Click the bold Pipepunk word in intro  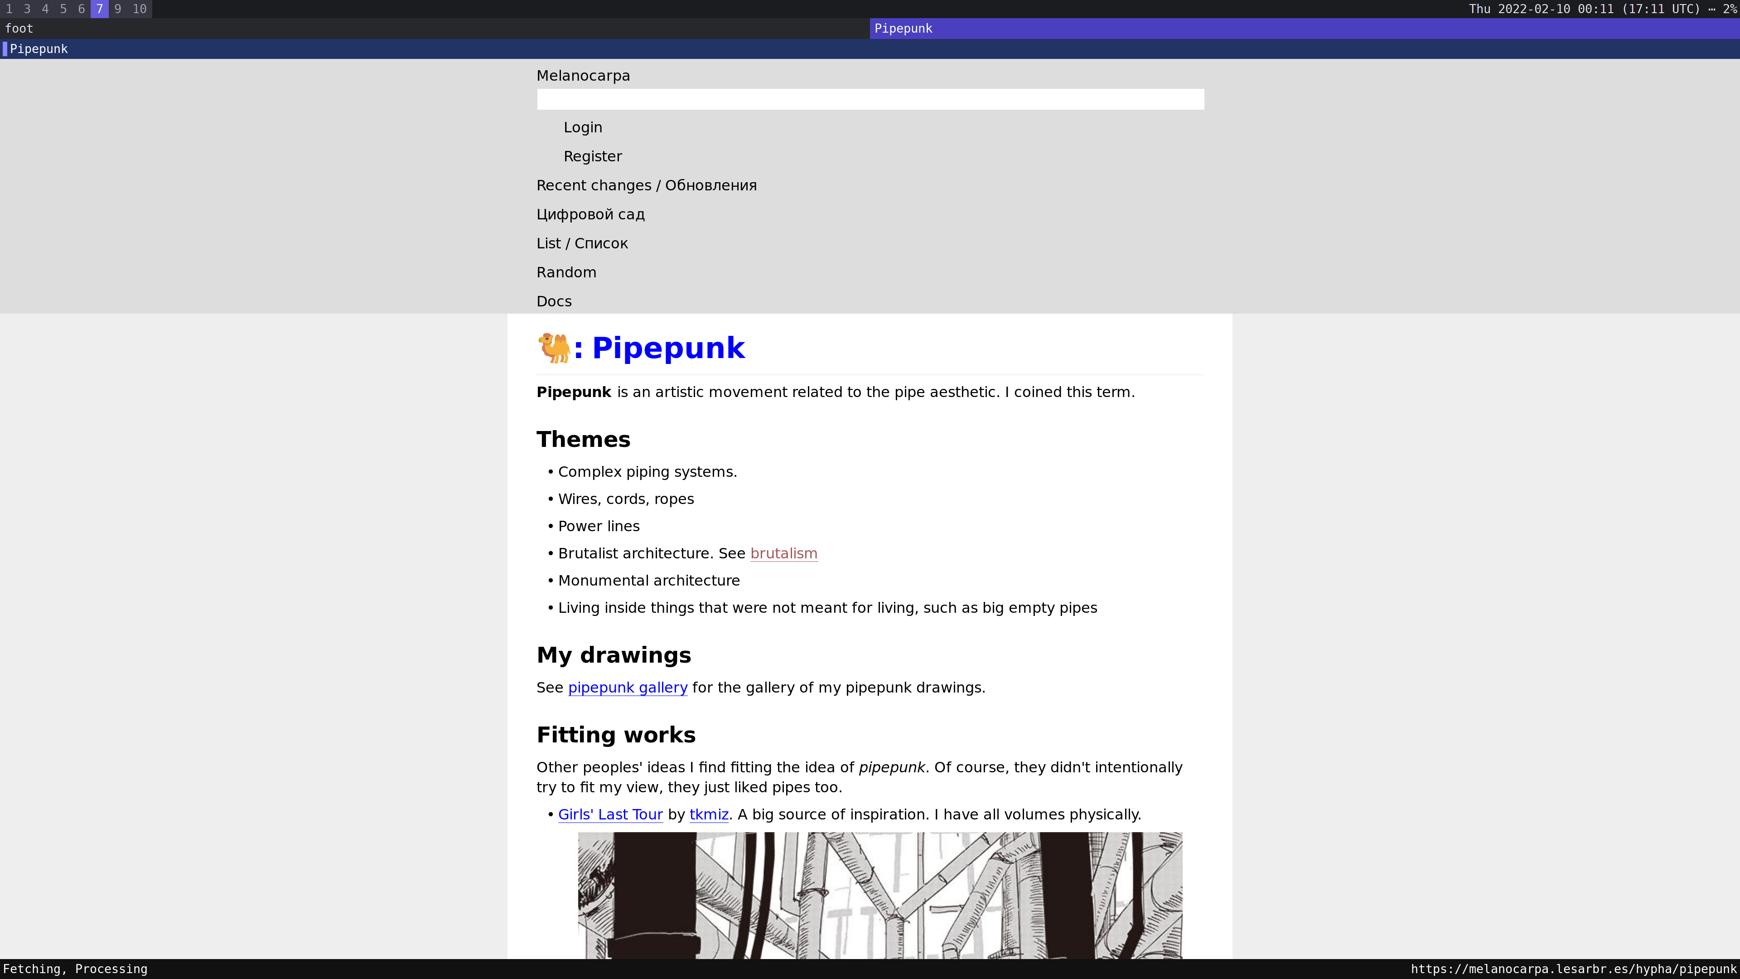click(x=574, y=393)
